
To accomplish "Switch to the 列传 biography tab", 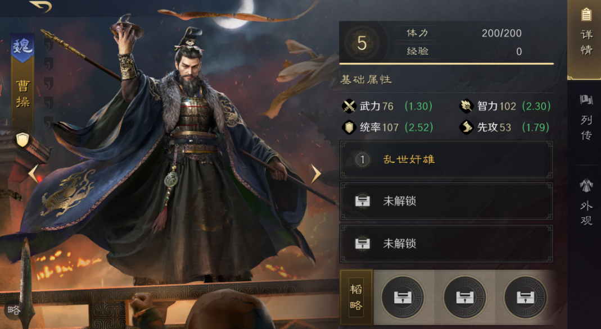I will (x=586, y=118).
